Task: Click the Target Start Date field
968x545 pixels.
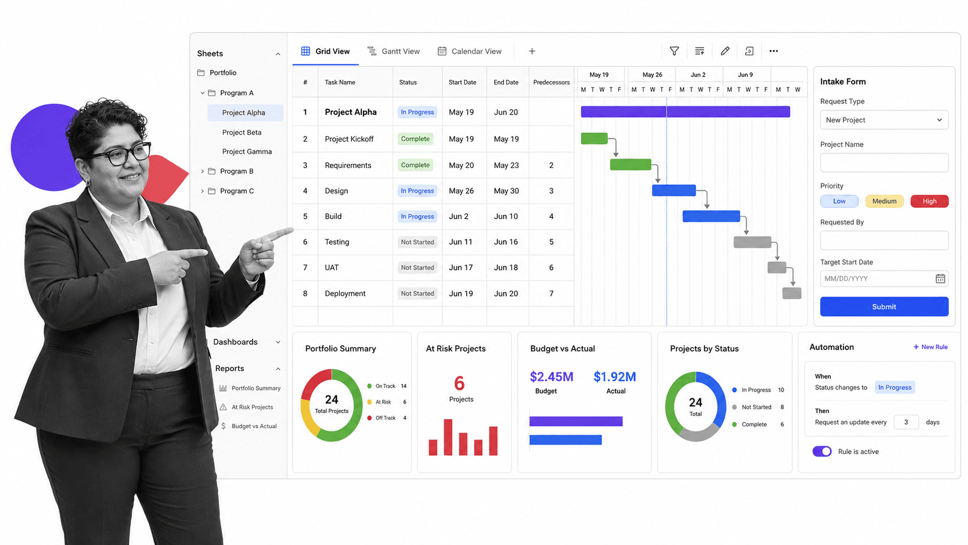Action: [884, 279]
